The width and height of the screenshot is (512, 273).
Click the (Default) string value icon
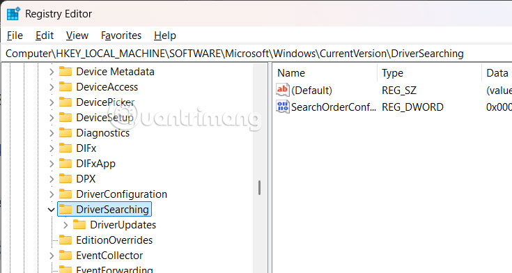pyautogui.click(x=282, y=90)
